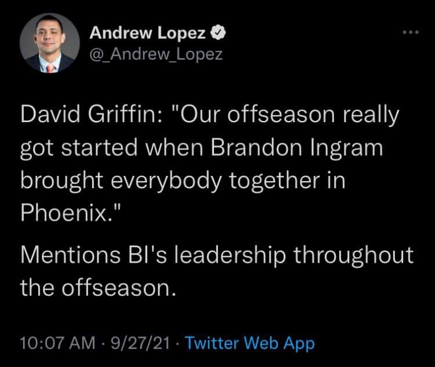Image resolution: width=435 pixels, height=367 pixels.
Task: Click the display name Andrew Lopez
Action: [147, 34]
